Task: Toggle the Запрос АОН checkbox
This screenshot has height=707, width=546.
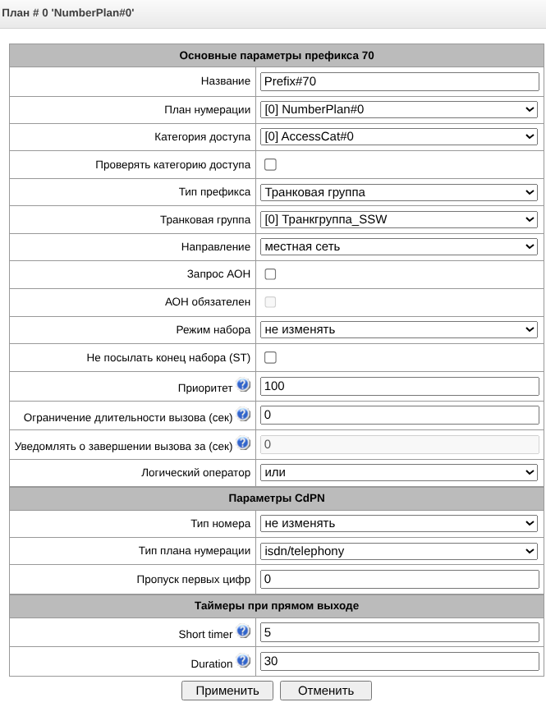Action: [x=270, y=274]
